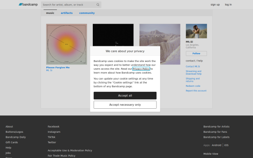Screen dimensions: 253x158
Task: Open the log in link
Action: pos(228,5)
